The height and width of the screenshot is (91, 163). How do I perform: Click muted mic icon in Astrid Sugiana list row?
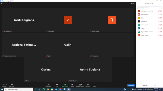(159, 15)
